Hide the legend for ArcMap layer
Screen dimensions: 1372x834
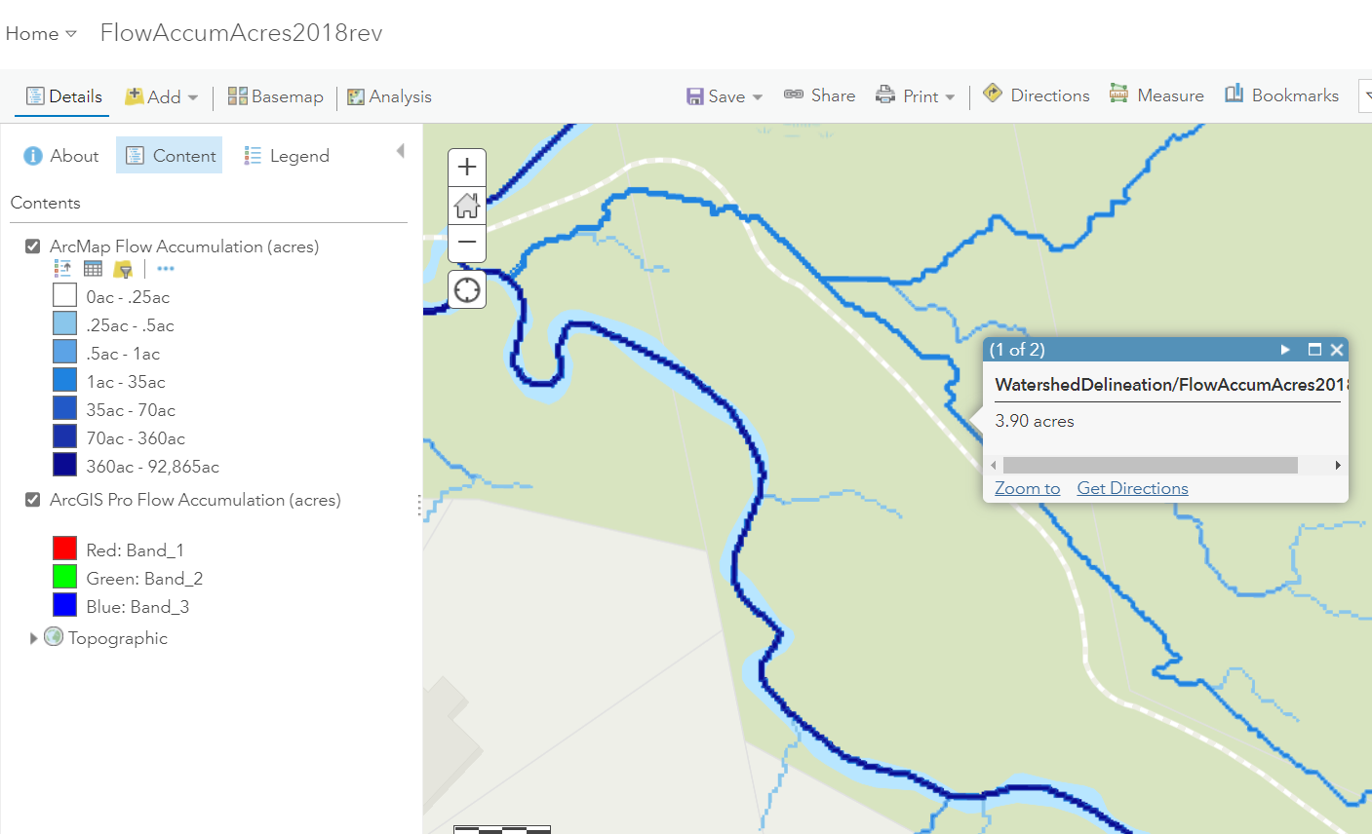click(x=63, y=269)
